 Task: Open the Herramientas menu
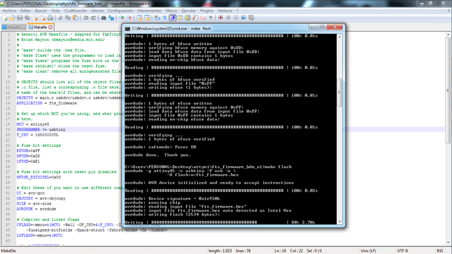(150, 11)
